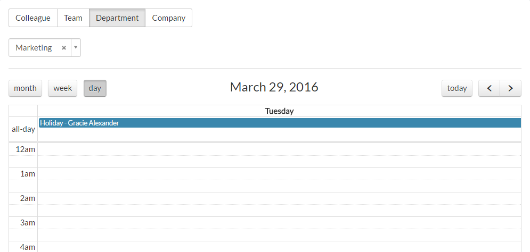Select the 2am time slot row

click(279, 198)
